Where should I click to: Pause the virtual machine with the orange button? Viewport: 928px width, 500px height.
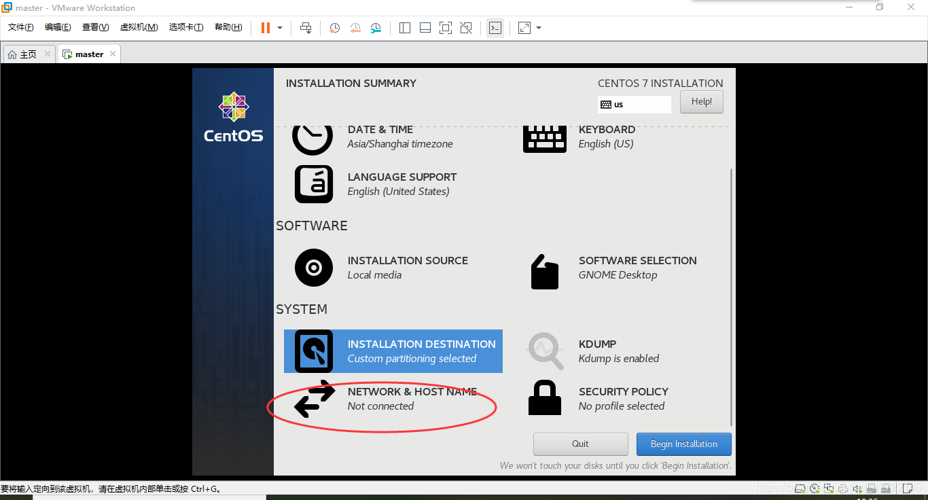pyautogui.click(x=265, y=28)
